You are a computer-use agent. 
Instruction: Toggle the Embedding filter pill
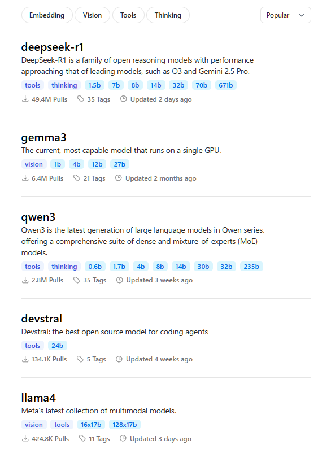pyautogui.click(x=47, y=15)
